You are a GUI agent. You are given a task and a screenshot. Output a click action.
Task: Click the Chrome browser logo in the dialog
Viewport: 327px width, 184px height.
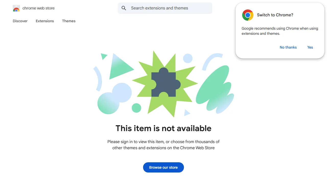248,15
